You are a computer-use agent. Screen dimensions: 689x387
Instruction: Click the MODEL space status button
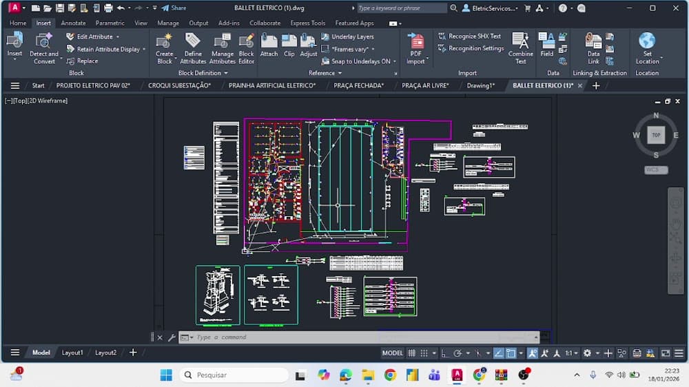(x=393, y=353)
